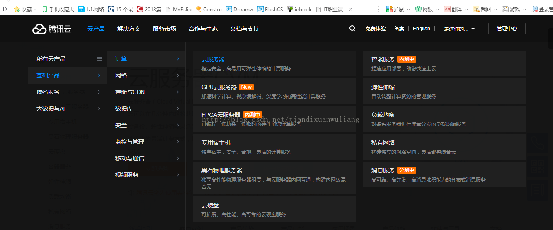Open 云服务器 product link
This screenshot has height=230, width=553.
click(274, 63)
